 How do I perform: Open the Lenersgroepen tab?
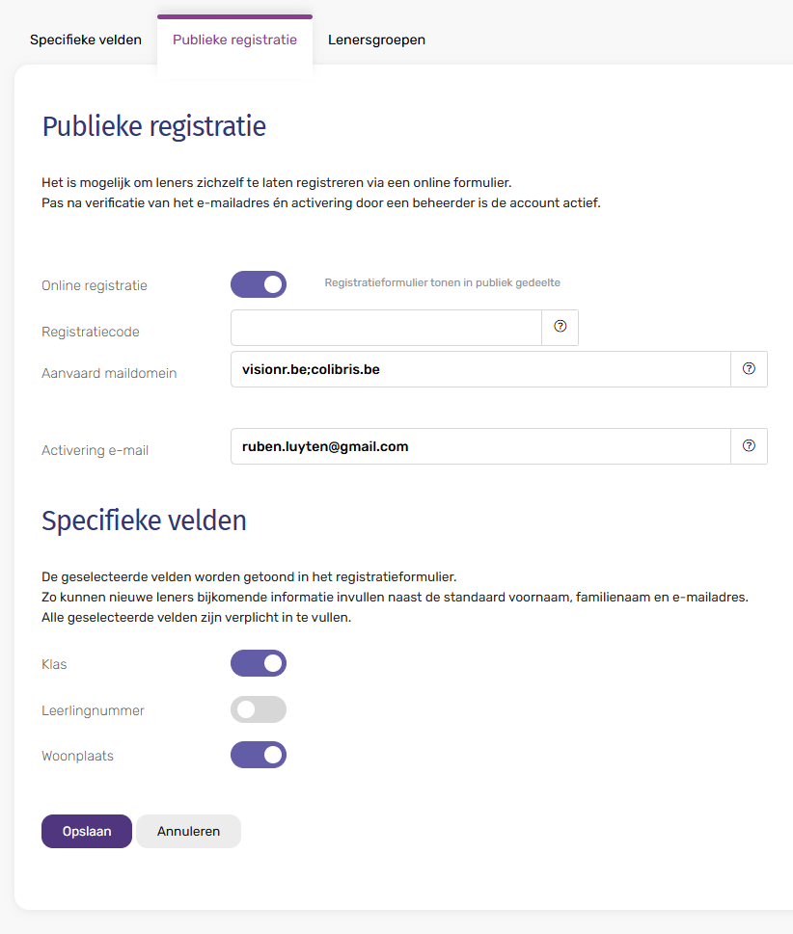pos(376,40)
